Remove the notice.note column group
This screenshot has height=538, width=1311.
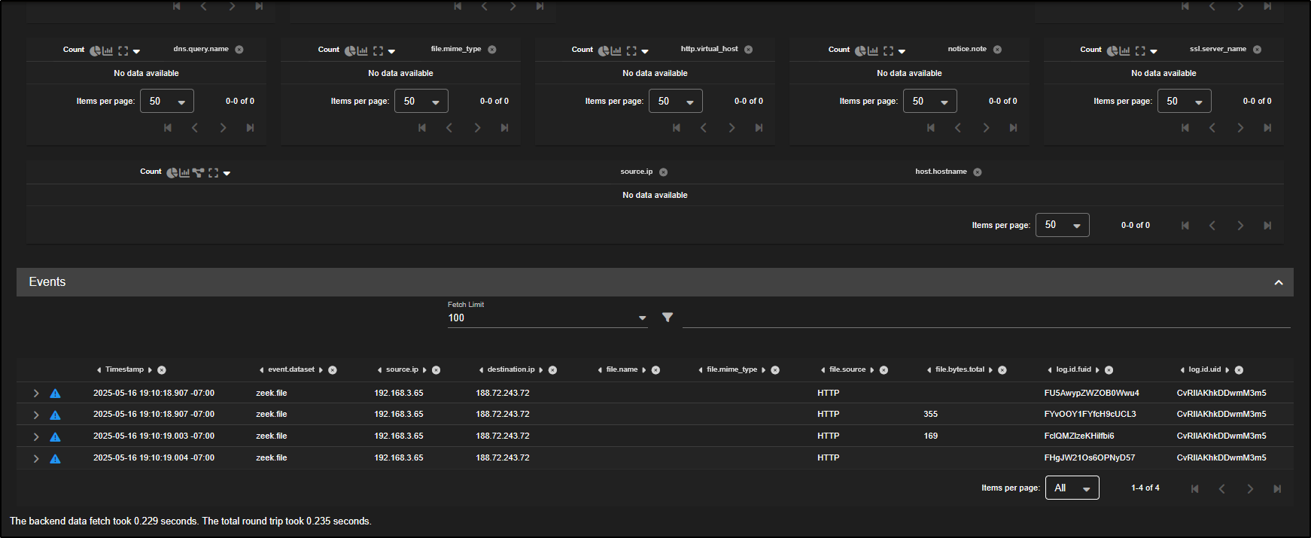[x=997, y=50]
